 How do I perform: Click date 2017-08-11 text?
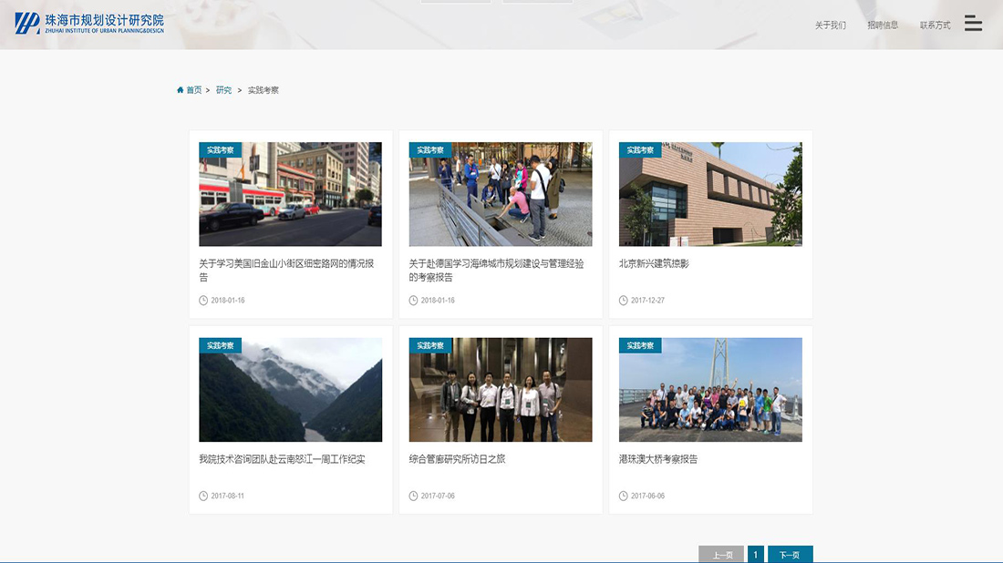tap(228, 496)
